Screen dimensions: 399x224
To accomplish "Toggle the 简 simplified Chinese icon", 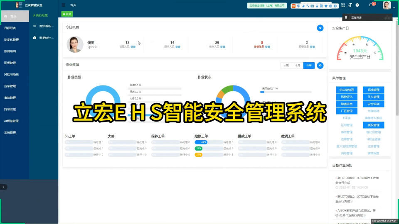I will click(321, 6).
